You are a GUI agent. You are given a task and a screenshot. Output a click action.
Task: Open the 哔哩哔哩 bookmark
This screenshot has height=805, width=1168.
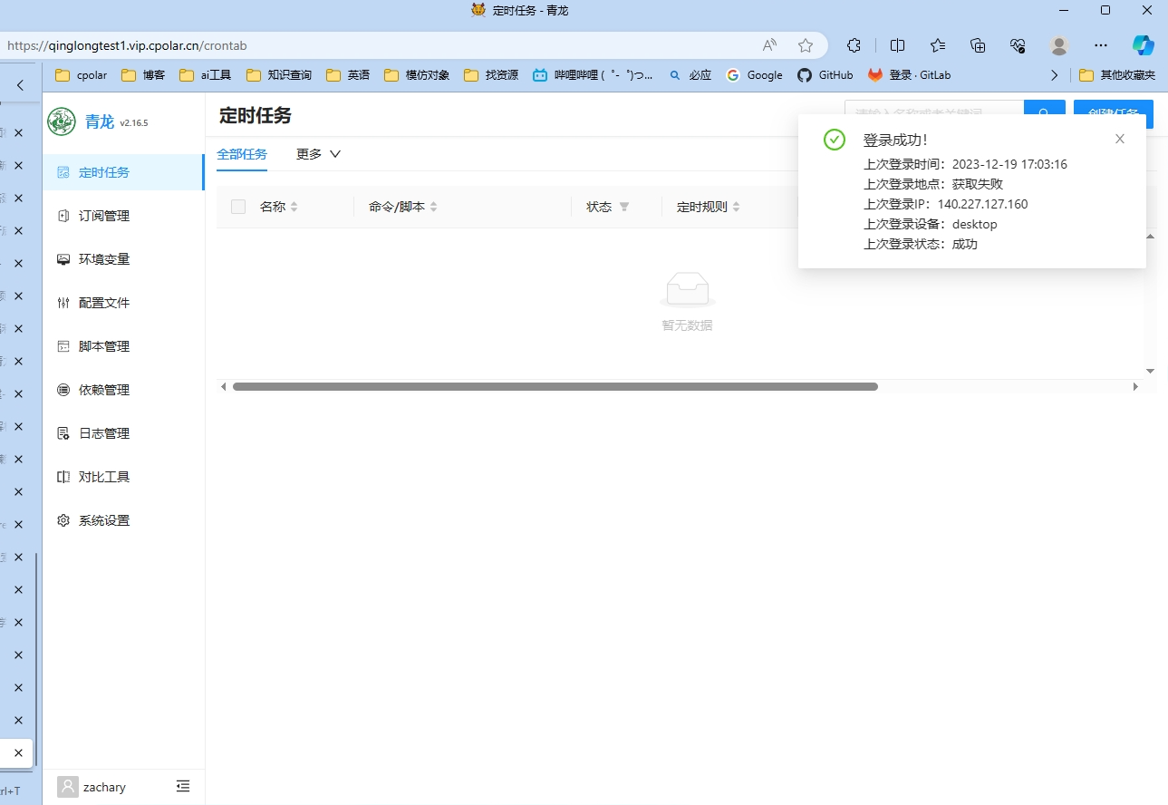pyautogui.click(x=594, y=75)
